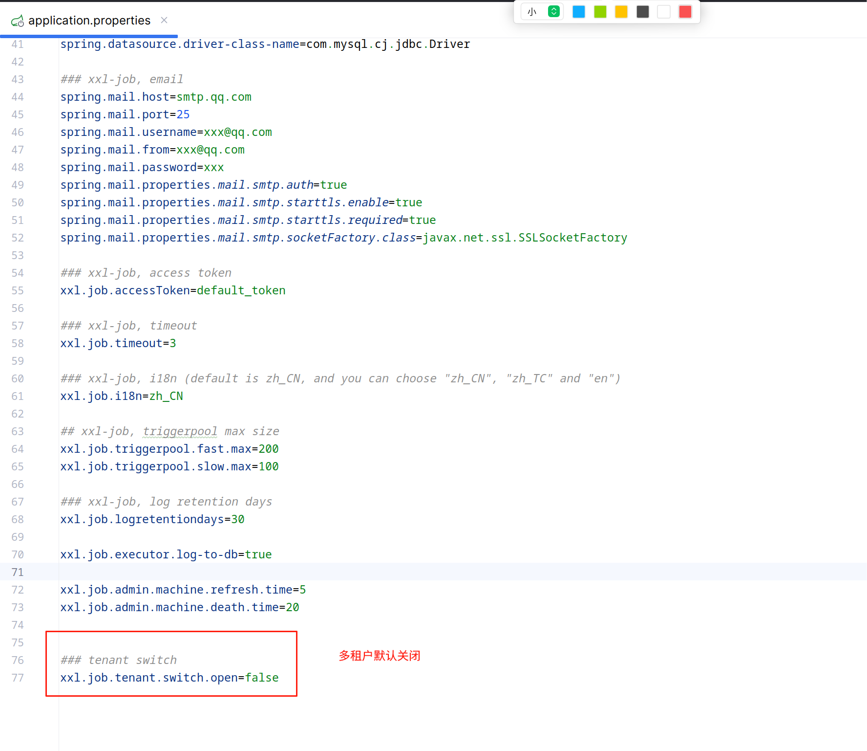Open the font size '小' dropdown
The width and height of the screenshot is (867, 751).
point(533,12)
